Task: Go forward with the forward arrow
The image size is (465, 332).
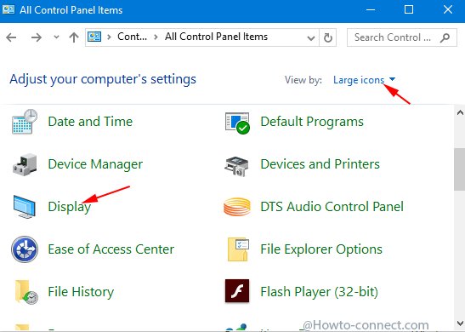Action: tap(37, 37)
